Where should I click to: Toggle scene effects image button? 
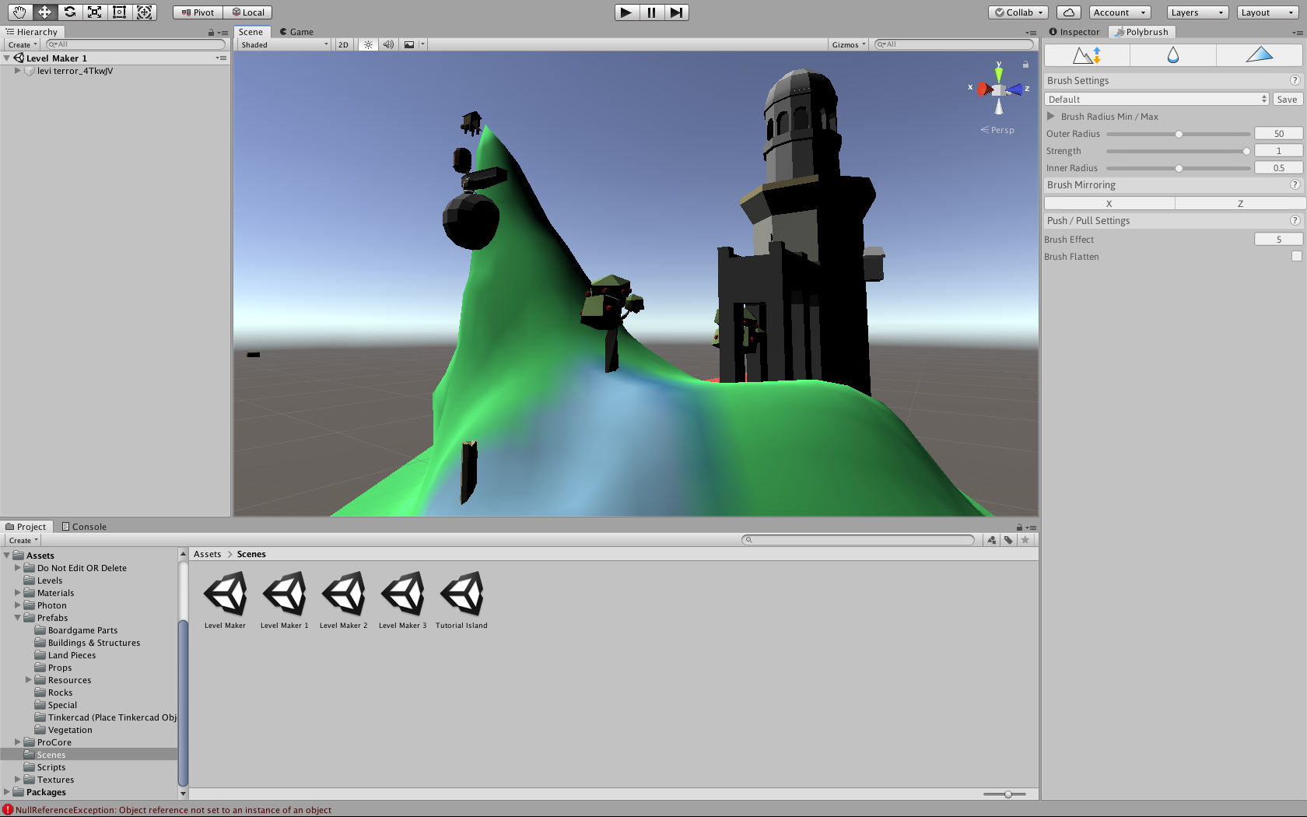point(409,45)
